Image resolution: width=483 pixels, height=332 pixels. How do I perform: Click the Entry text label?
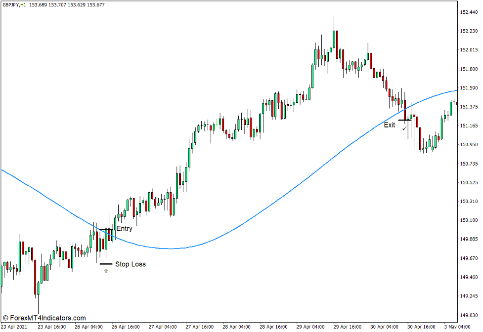(x=124, y=229)
